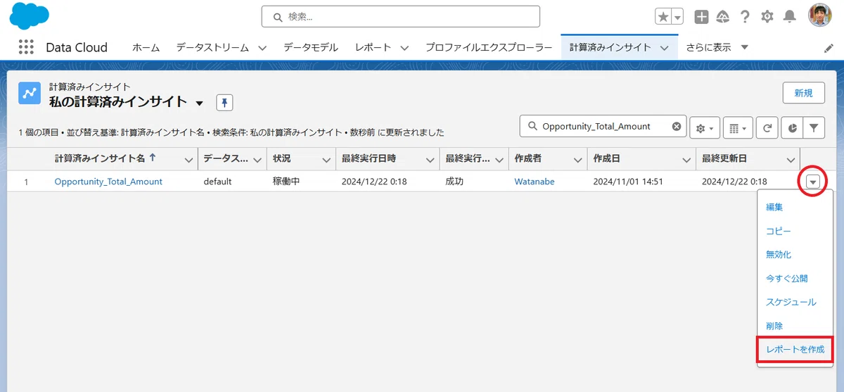Open the 最終更新日 column chevron menu
844x392 pixels.
coord(791,160)
